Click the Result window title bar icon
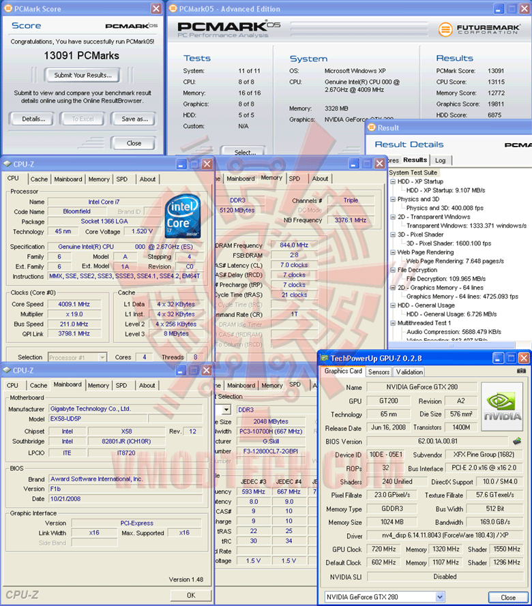The width and height of the screenshot is (532, 606). (x=372, y=127)
